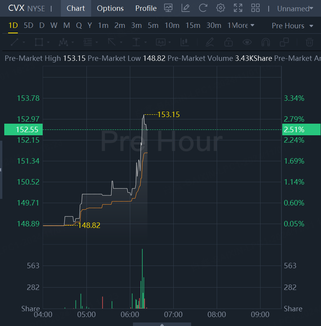
Task: Open the More timeframes dropdown
Action: coord(241,25)
